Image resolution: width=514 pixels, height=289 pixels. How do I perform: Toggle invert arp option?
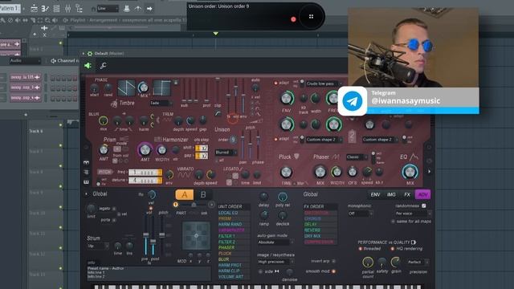[334, 261]
